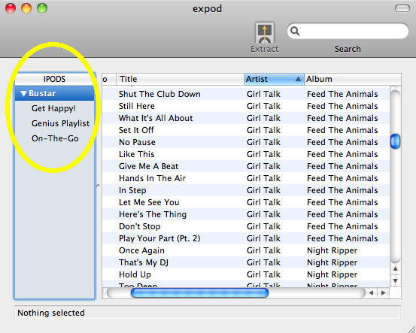The image size is (416, 333).
Task: Select the song Here's The Thing
Action: pyautogui.click(x=153, y=214)
